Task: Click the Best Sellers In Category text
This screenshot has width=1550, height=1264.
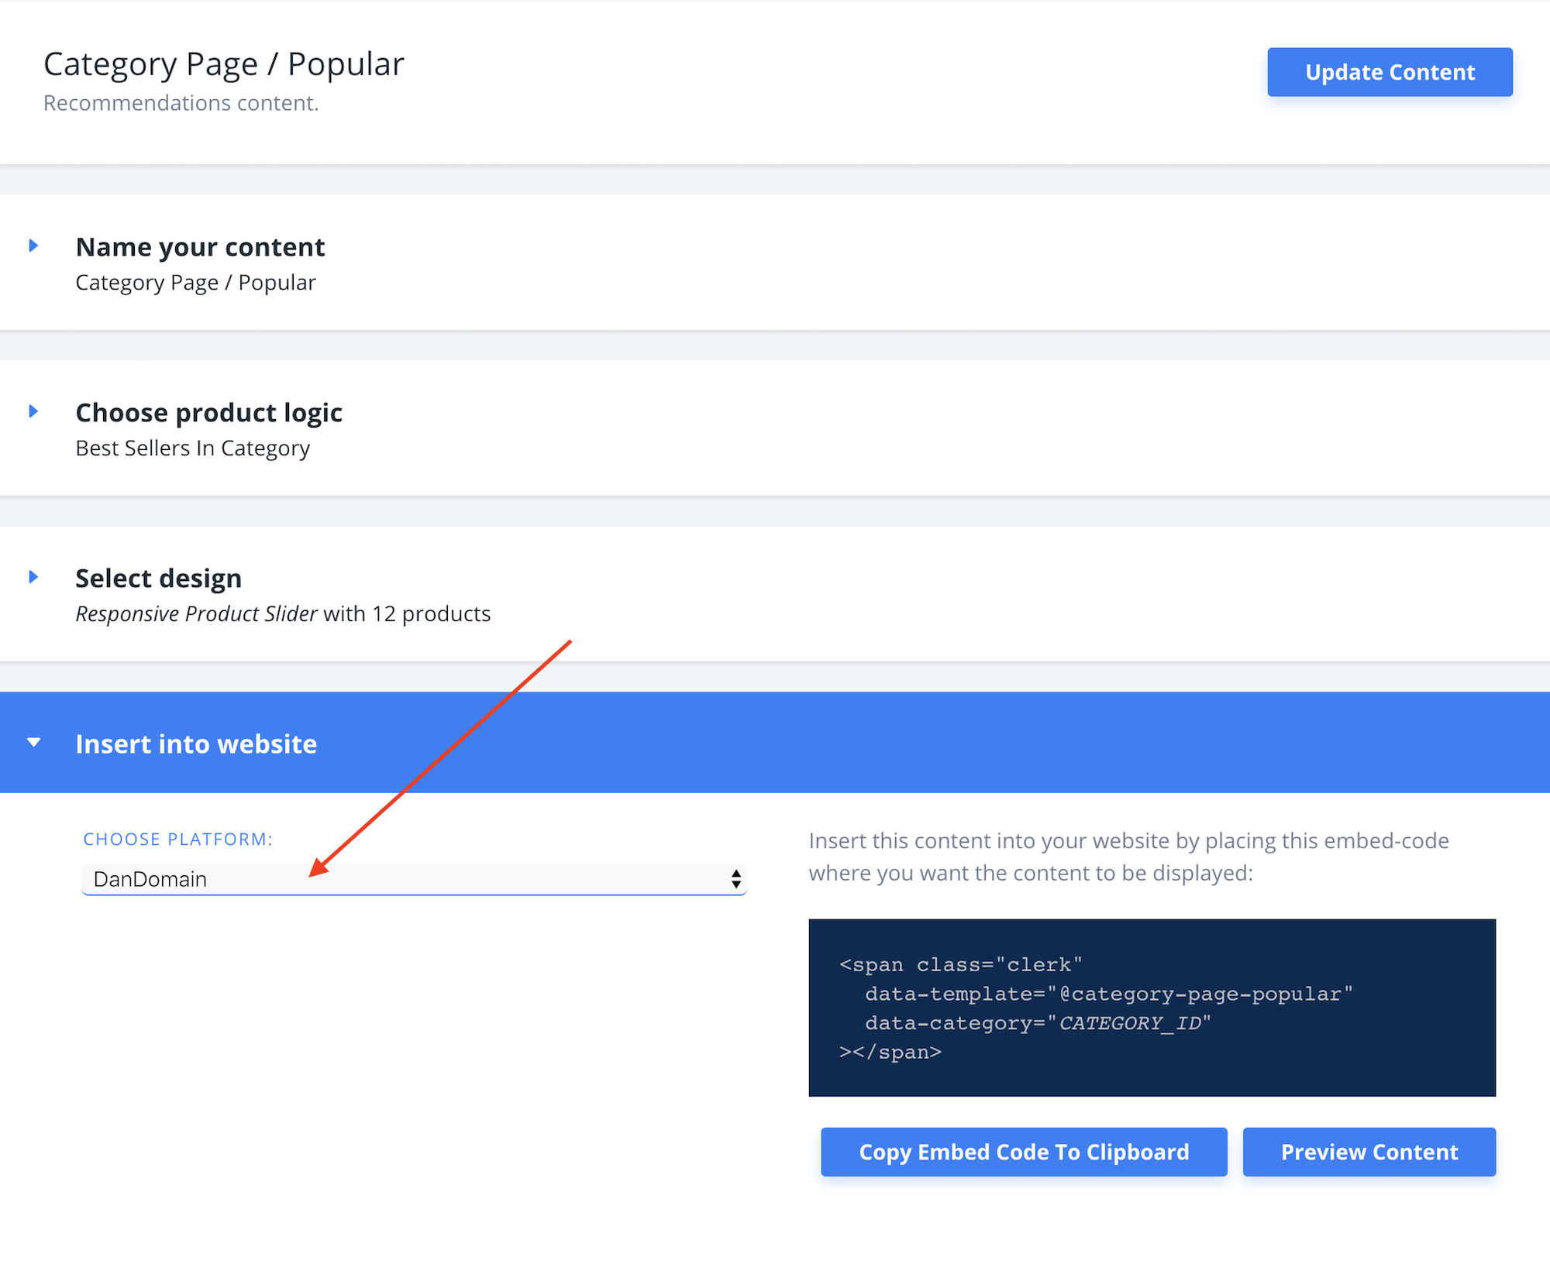Action: [x=192, y=448]
